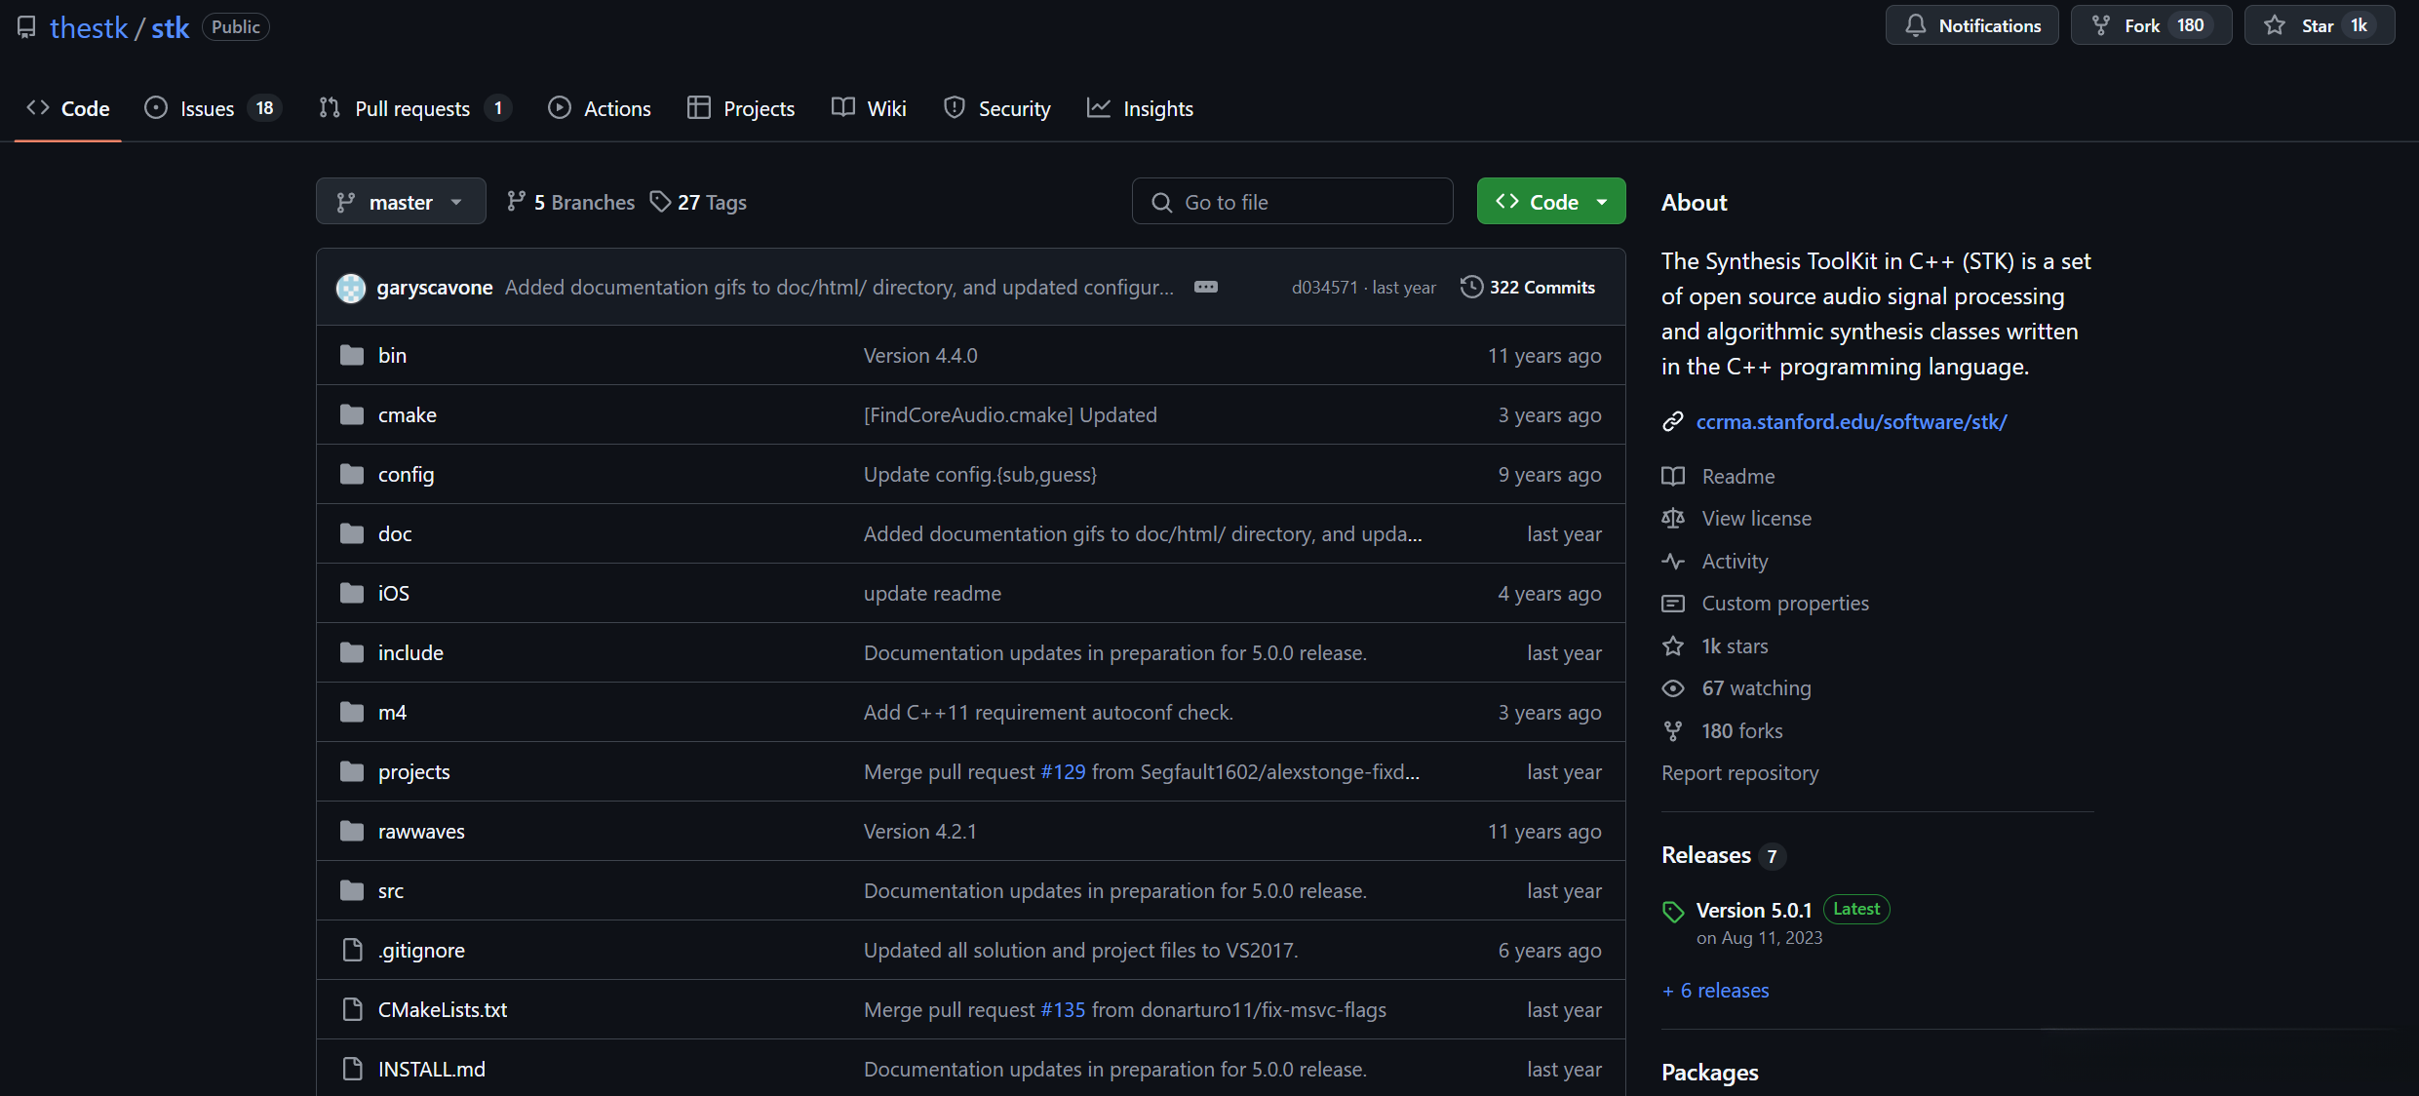The width and height of the screenshot is (2419, 1096).
Task: Click garyscavone's avatar image
Action: click(351, 288)
